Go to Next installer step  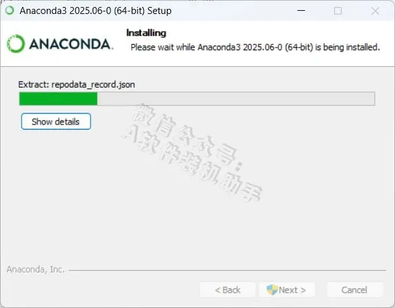coord(287,290)
